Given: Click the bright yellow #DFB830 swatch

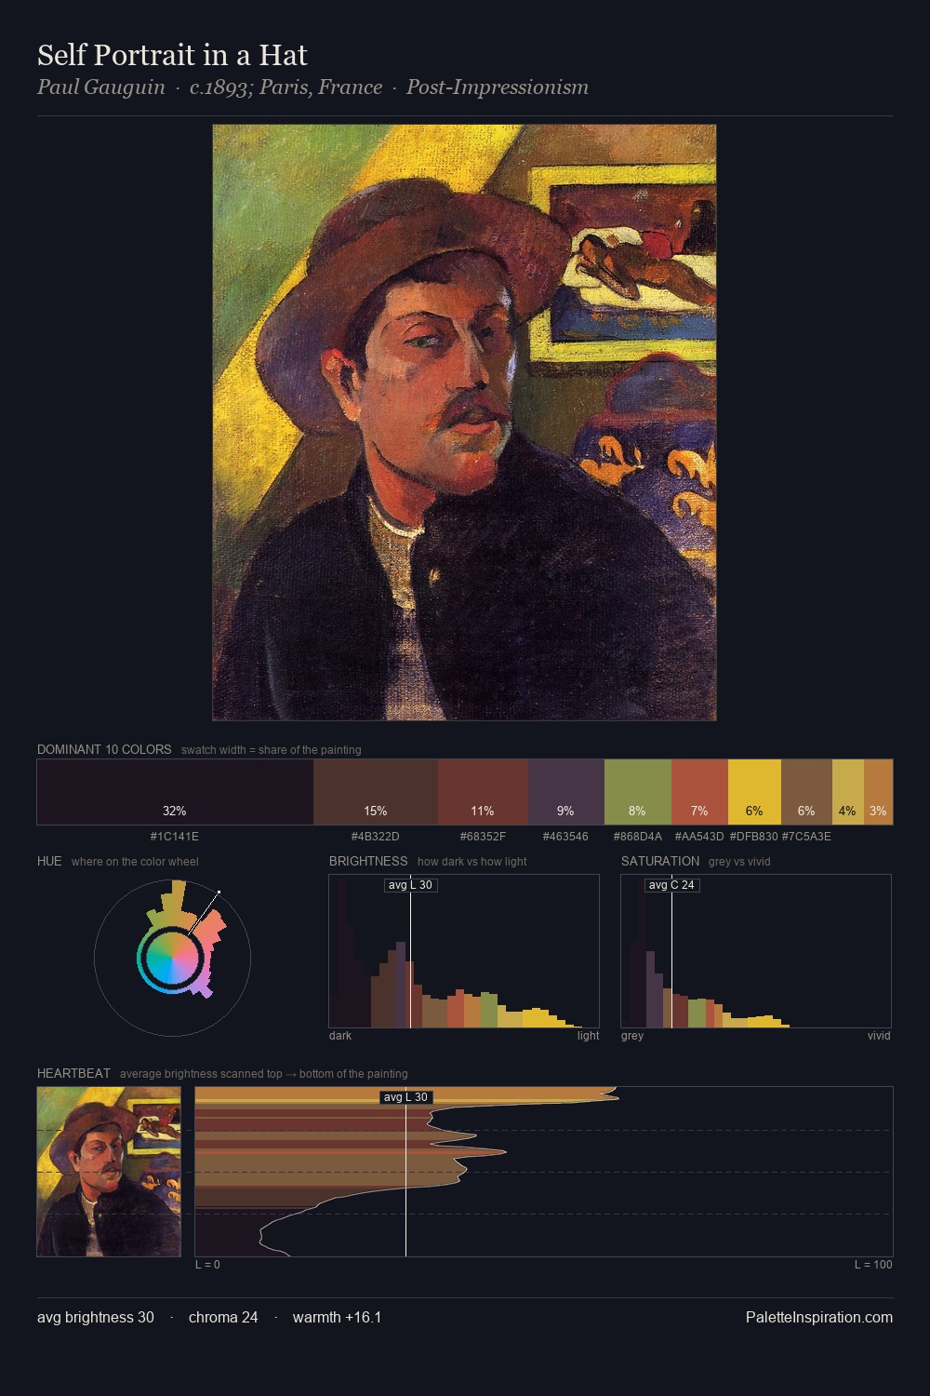Looking at the screenshot, I should point(754,792).
